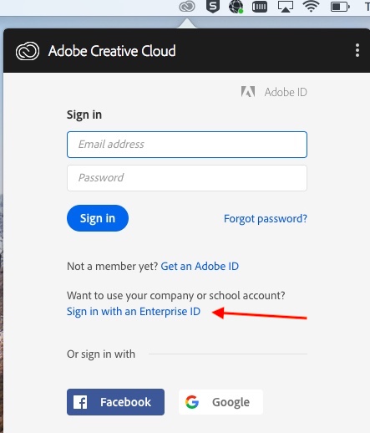Open the Forgot password link
This screenshot has width=370, height=433.
[266, 219]
